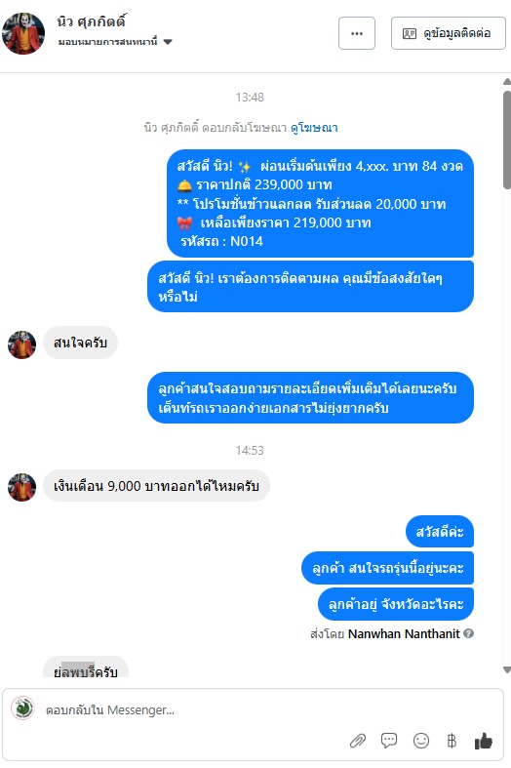Click the page avatar in reply box
Image resolution: width=511 pixels, height=768 pixels.
point(22,708)
